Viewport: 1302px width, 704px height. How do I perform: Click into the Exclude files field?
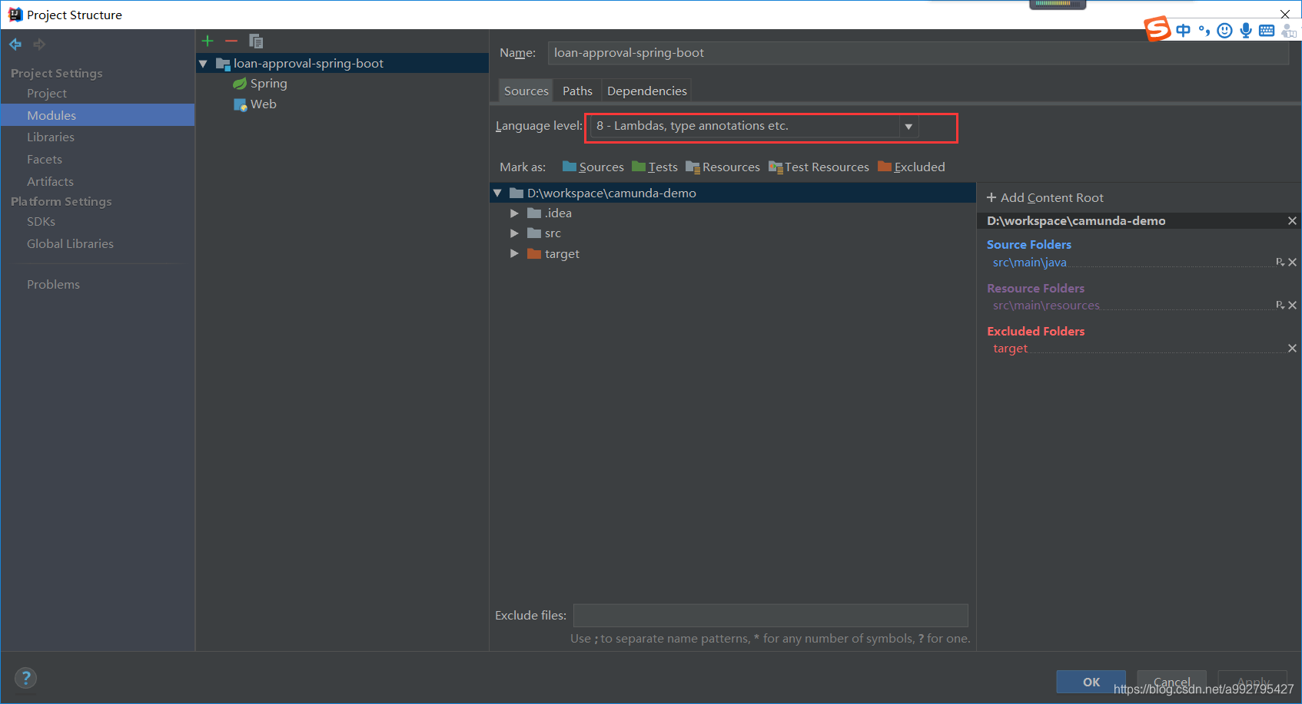coord(770,616)
